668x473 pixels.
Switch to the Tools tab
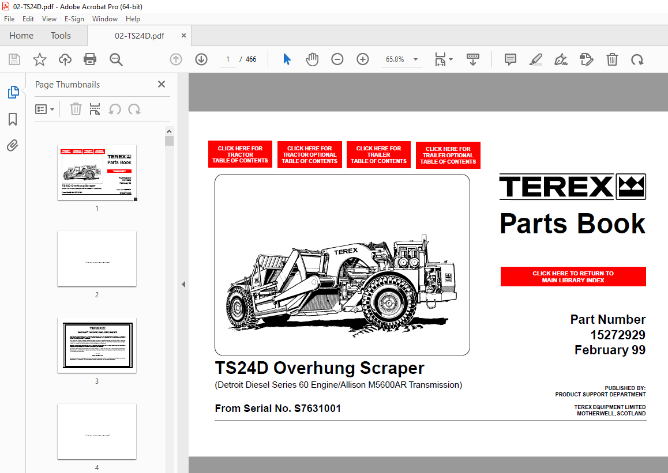[61, 36]
